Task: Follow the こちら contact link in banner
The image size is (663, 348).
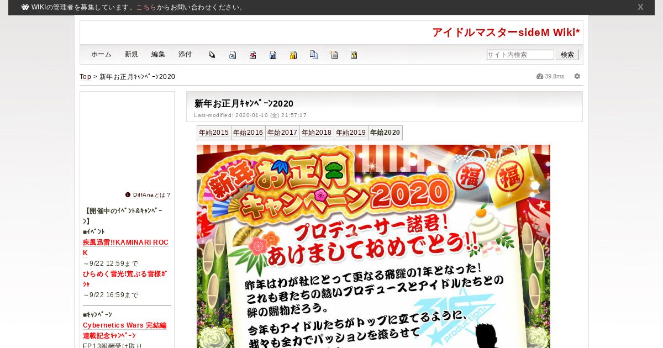Action: click(146, 7)
